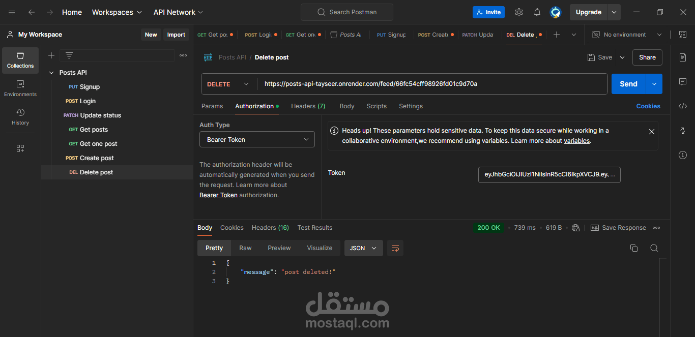Viewport: 695px width, 337px height.
Task: Open the Save options dropdown arrow
Action: click(622, 57)
